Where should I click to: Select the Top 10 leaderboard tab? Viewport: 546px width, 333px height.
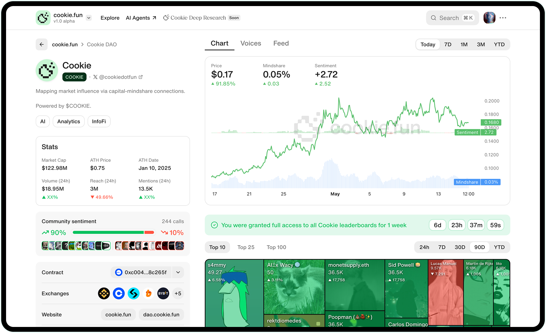[x=217, y=247]
